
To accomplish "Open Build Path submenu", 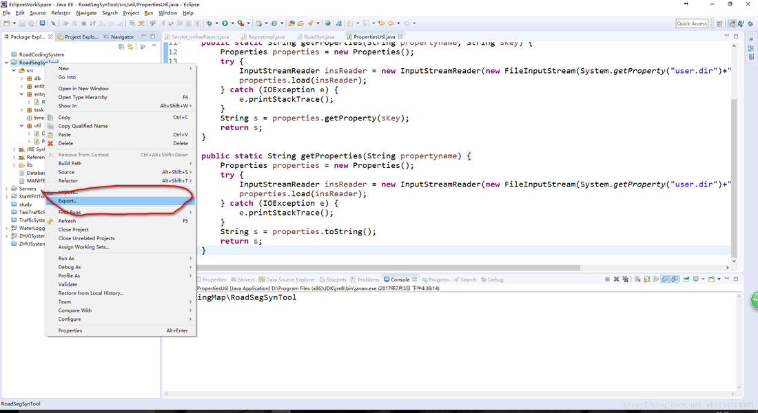I will [121, 164].
